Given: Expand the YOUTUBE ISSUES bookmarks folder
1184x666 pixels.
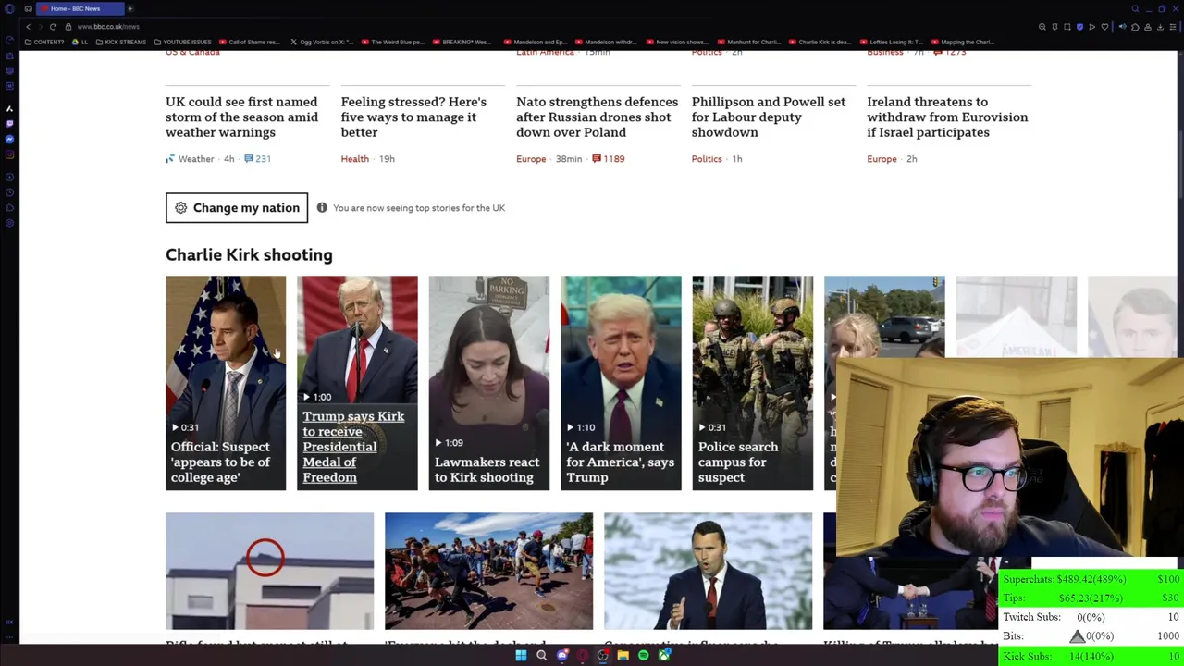Looking at the screenshot, I should point(183,42).
